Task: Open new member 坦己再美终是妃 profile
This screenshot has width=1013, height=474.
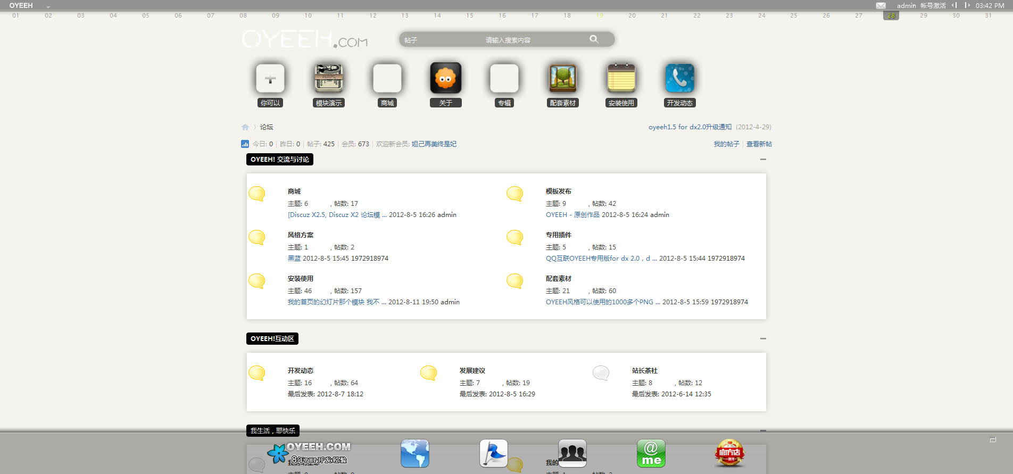Action: pyautogui.click(x=434, y=144)
